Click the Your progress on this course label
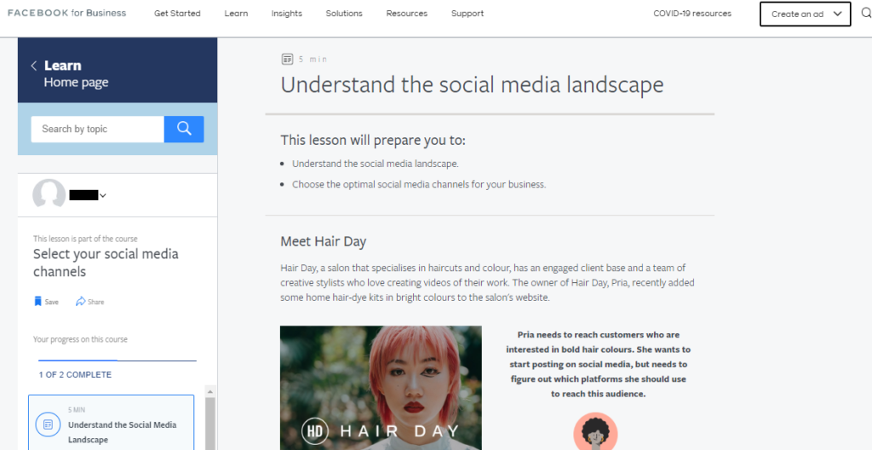Viewport: 872px width, 450px height. pos(80,339)
